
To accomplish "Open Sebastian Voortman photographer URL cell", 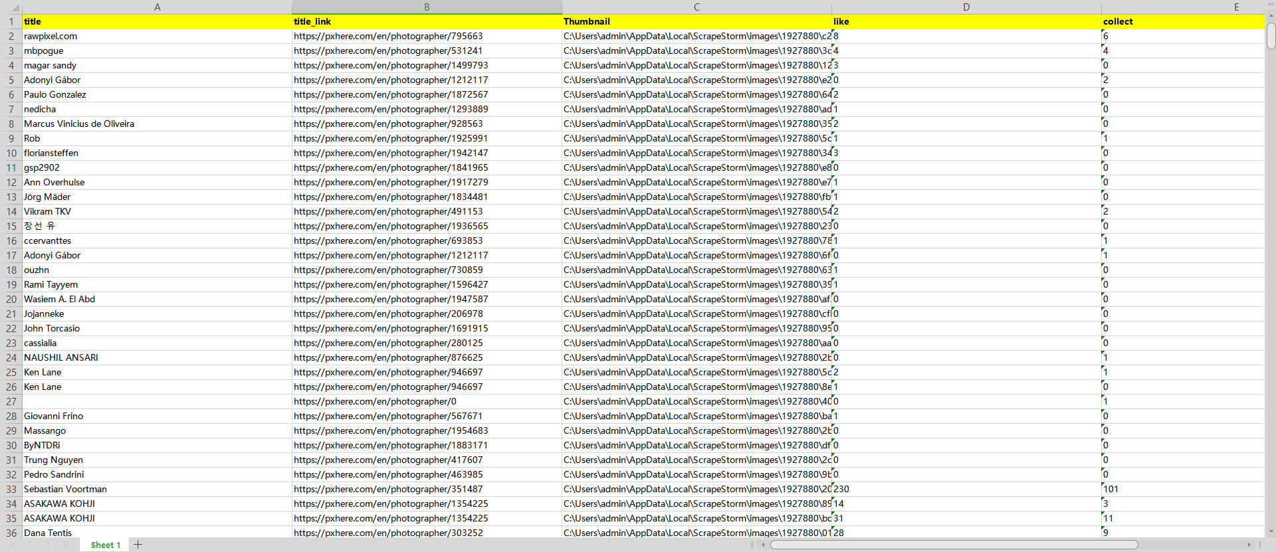I will click(x=388, y=490).
